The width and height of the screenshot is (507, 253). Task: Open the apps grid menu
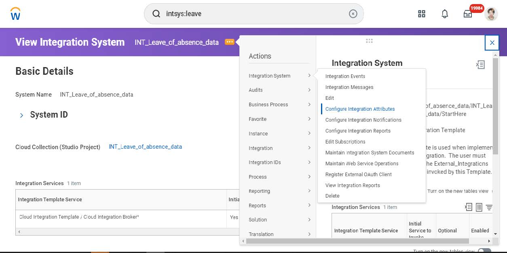[422, 14]
